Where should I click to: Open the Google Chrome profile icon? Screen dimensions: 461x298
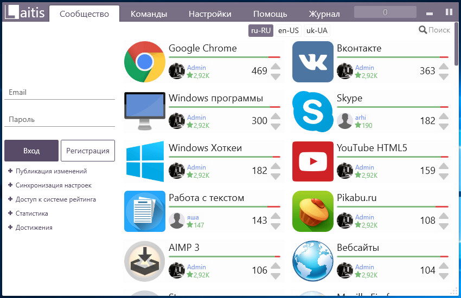[145, 62]
